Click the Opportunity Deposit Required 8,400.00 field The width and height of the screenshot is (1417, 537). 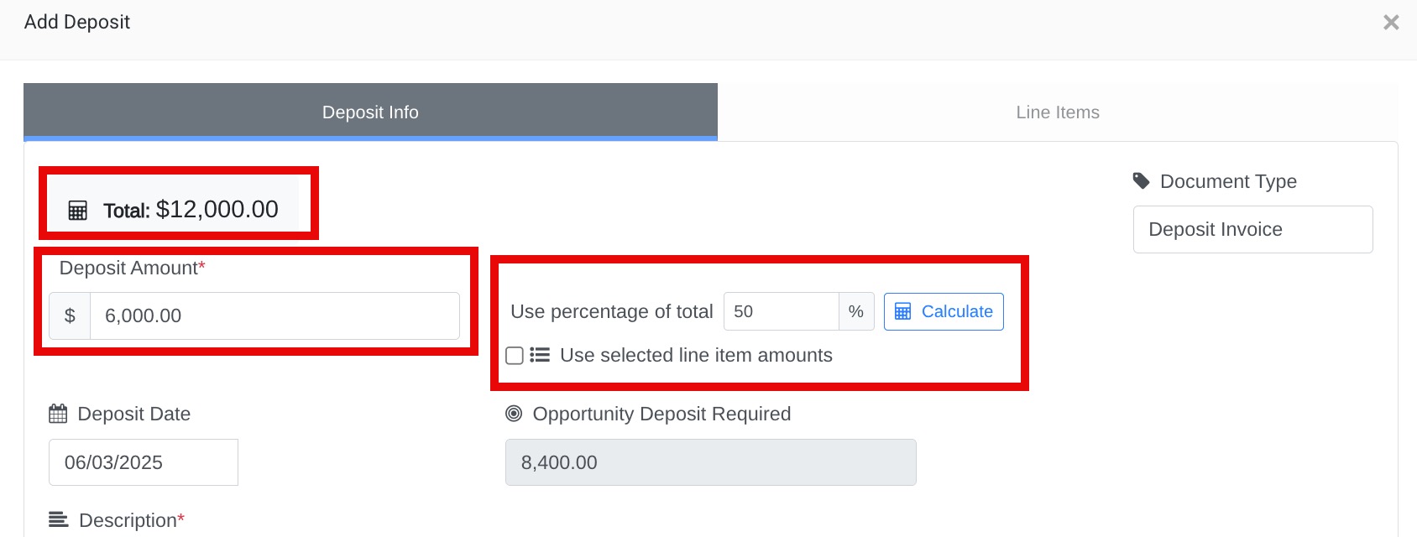pyautogui.click(x=710, y=462)
